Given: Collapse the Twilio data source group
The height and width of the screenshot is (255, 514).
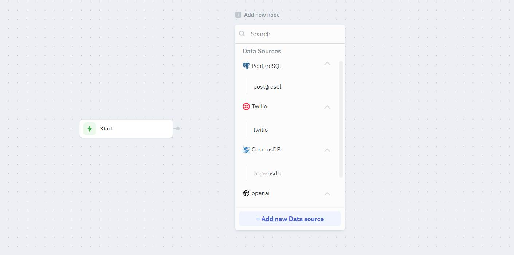Looking at the screenshot, I should pyautogui.click(x=327, y=107).
